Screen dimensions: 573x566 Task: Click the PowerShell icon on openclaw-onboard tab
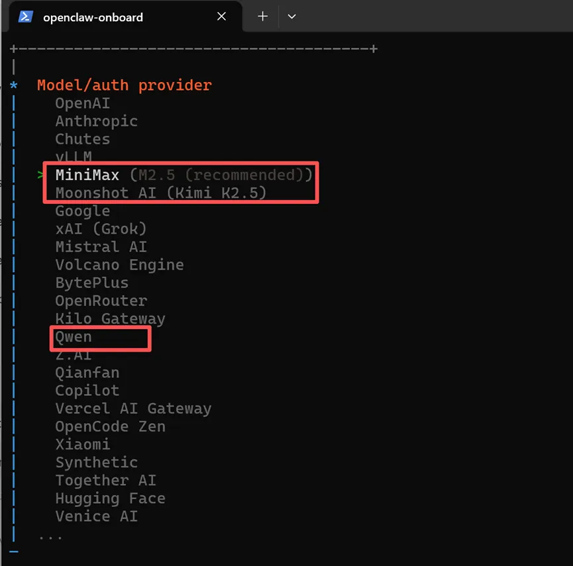(26, 17)
